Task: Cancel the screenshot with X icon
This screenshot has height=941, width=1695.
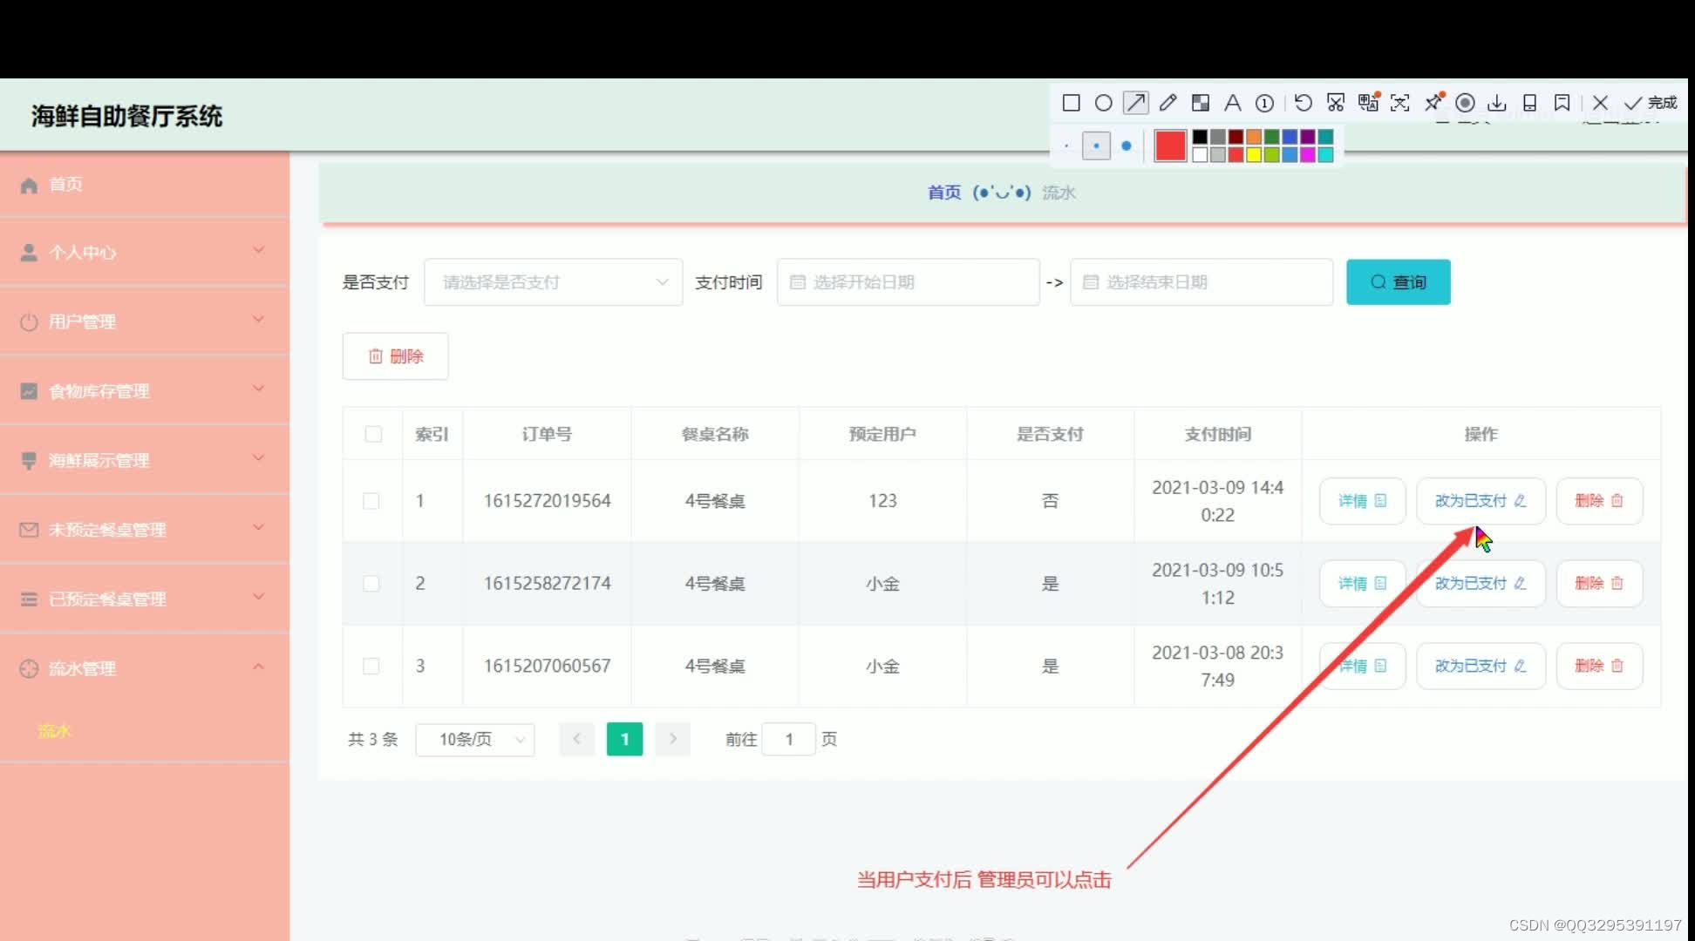Action: [x=1600, y=103]
